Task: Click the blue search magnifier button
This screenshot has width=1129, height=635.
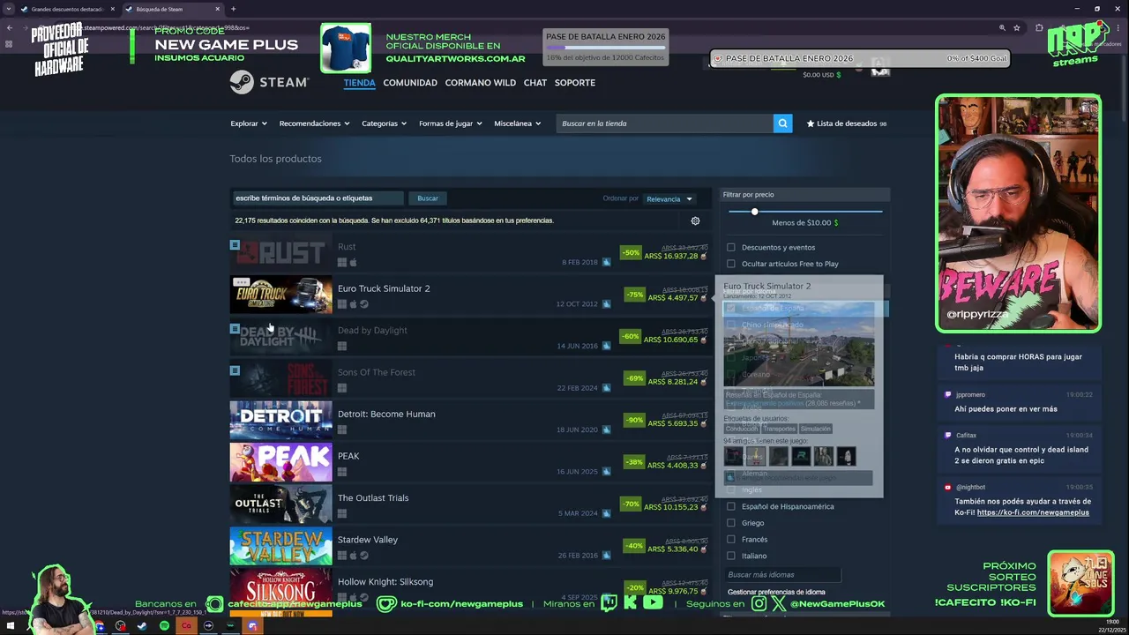Action: 782,123
